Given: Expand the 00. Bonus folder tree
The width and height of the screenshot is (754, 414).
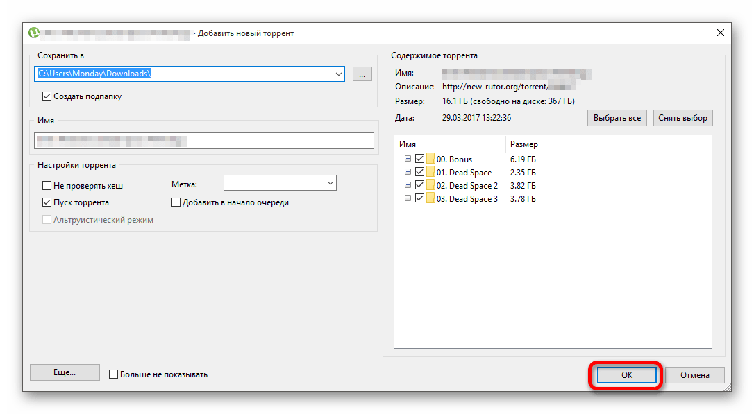Looking at the screenshot, I should click(407, 159).
